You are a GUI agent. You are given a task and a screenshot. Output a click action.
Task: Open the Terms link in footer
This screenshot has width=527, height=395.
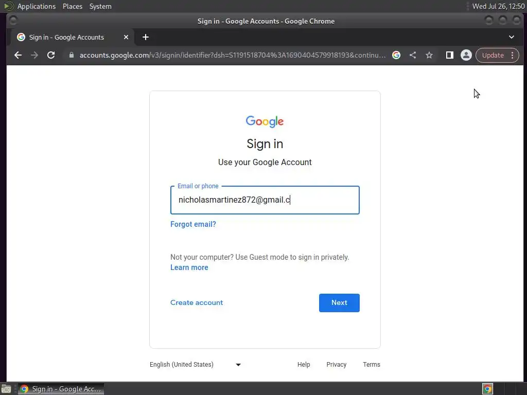coord(372,365)
